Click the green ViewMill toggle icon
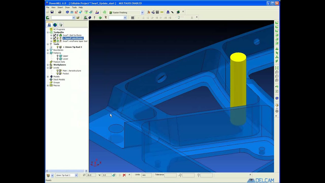 (x=47, y=18)
